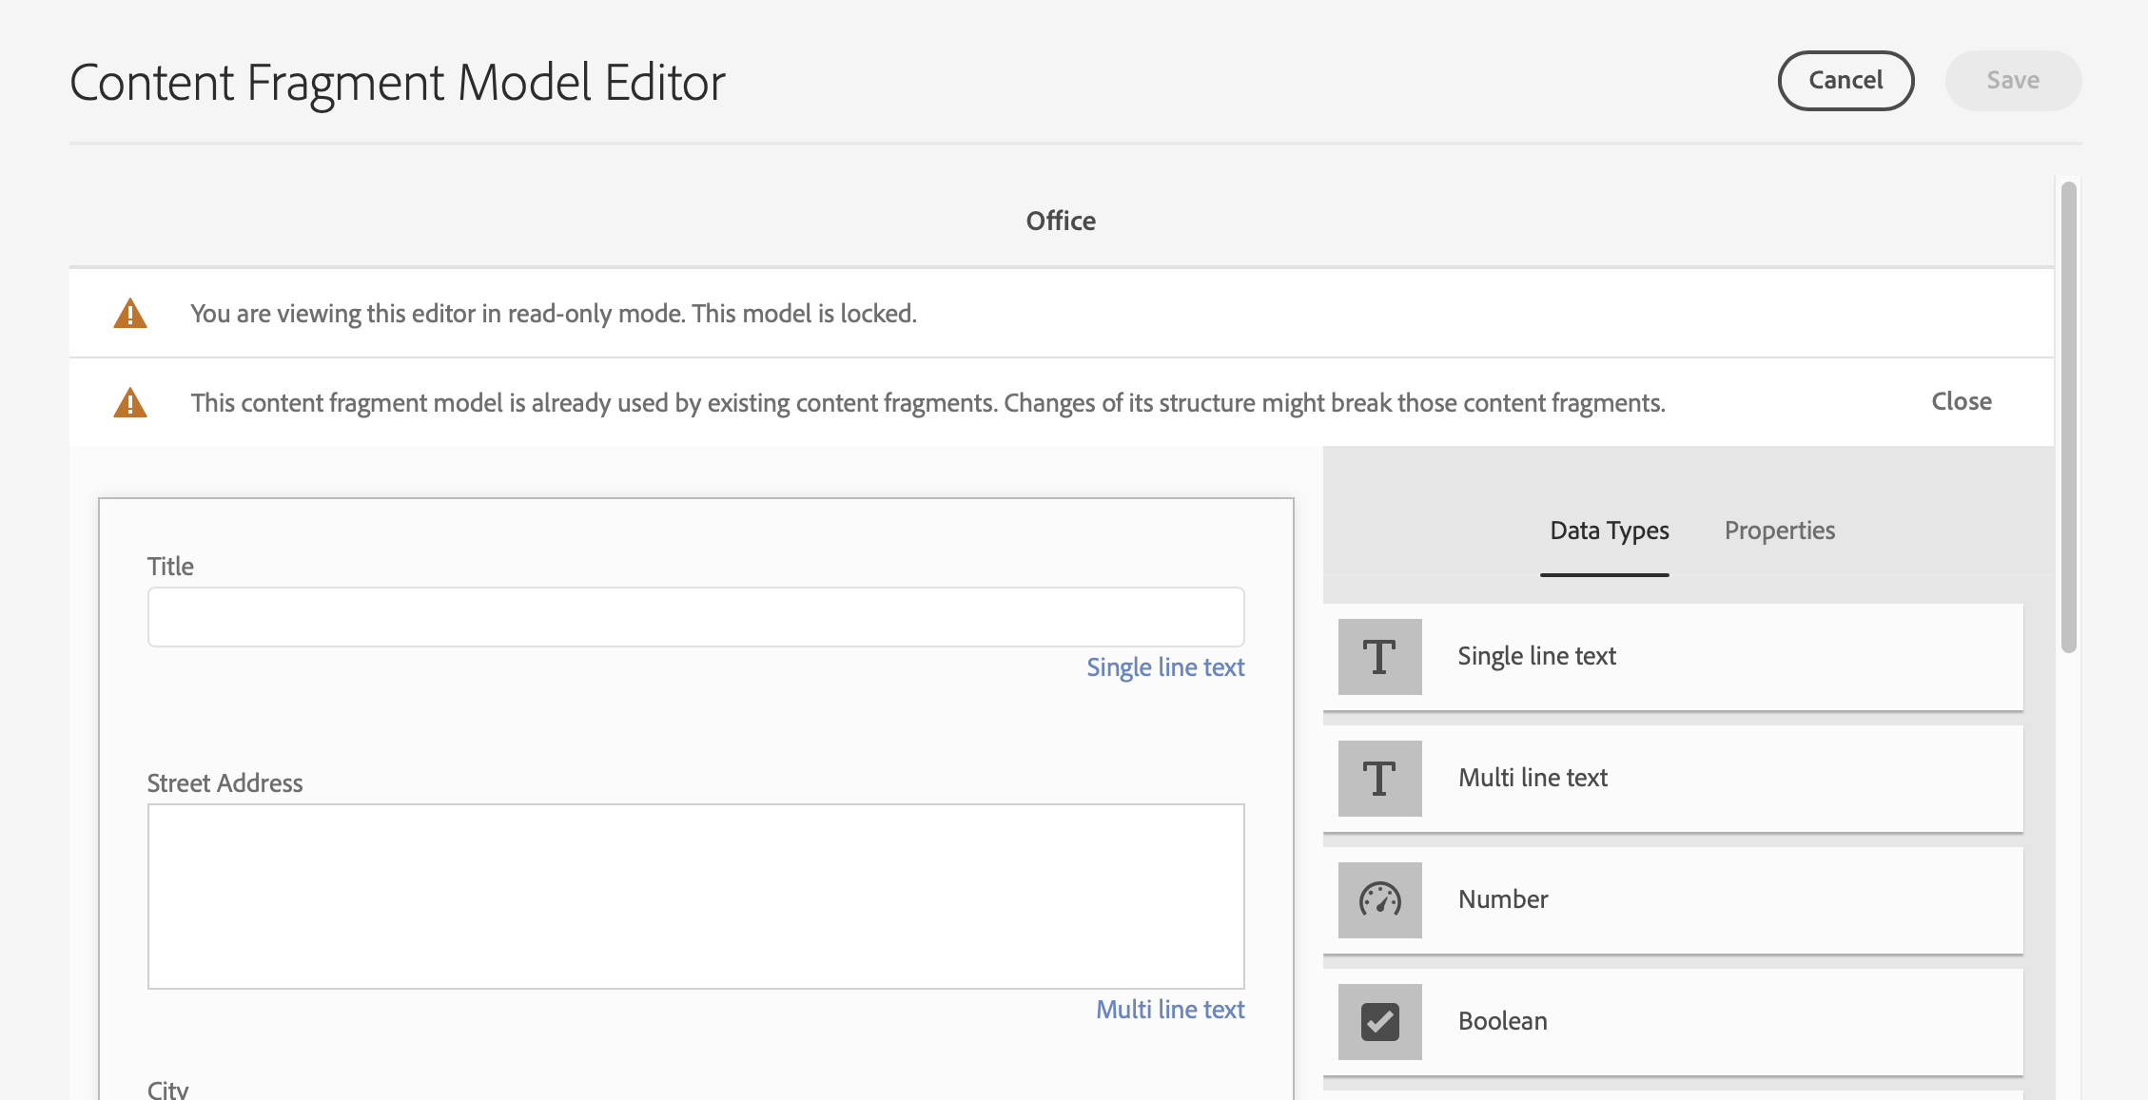The height and width of the screenshot is (1100, 2148).
Task: Click the Multi line text field type link
Action: click(x=1170, y=1010)
